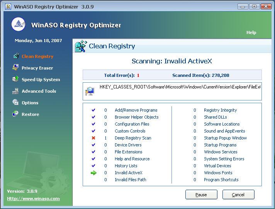The width and height of the screenshot is (275, 209).
Task: Open the Privacy Eraser section
Action: click(37, 68)
